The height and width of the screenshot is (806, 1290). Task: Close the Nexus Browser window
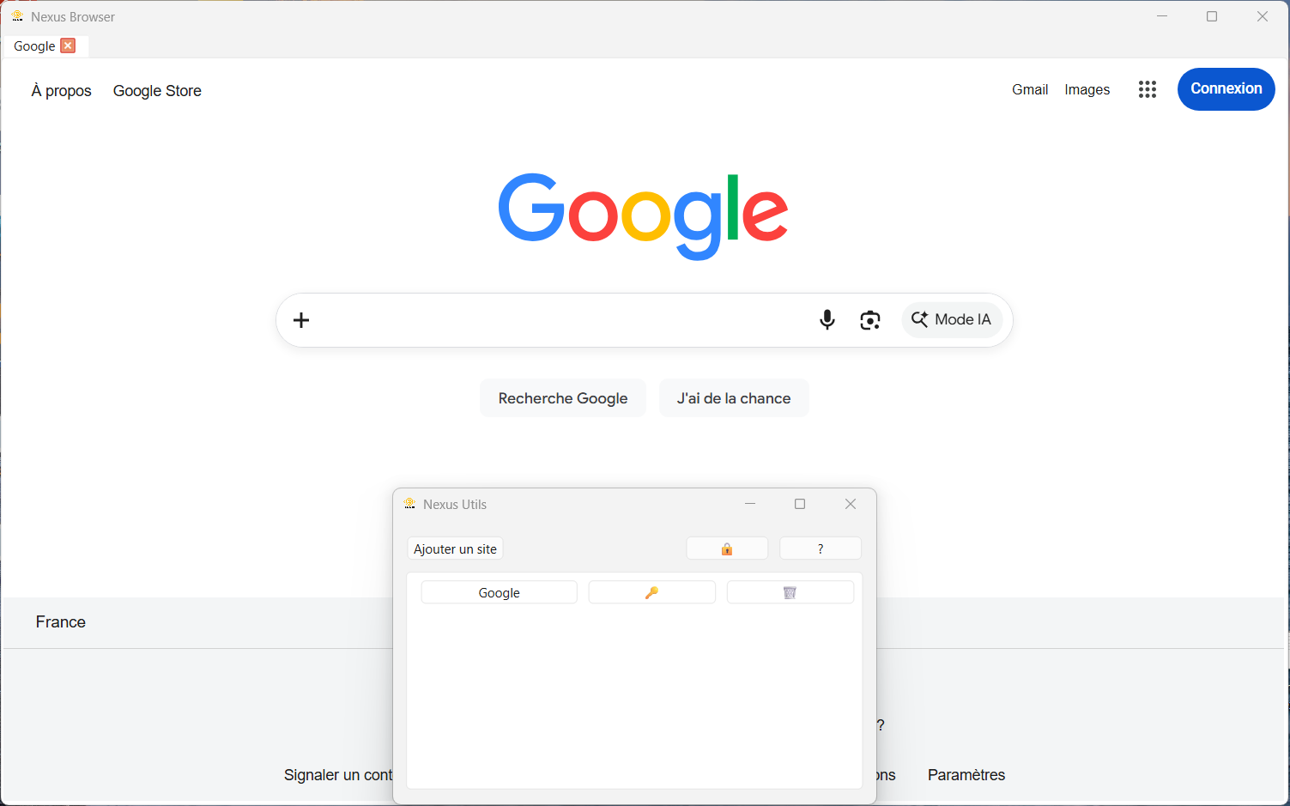point(1263,16)
